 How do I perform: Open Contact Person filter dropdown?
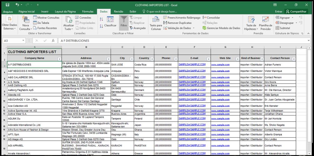[294, 59]
